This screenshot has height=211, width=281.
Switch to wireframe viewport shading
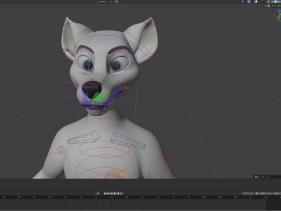point(272,2)
